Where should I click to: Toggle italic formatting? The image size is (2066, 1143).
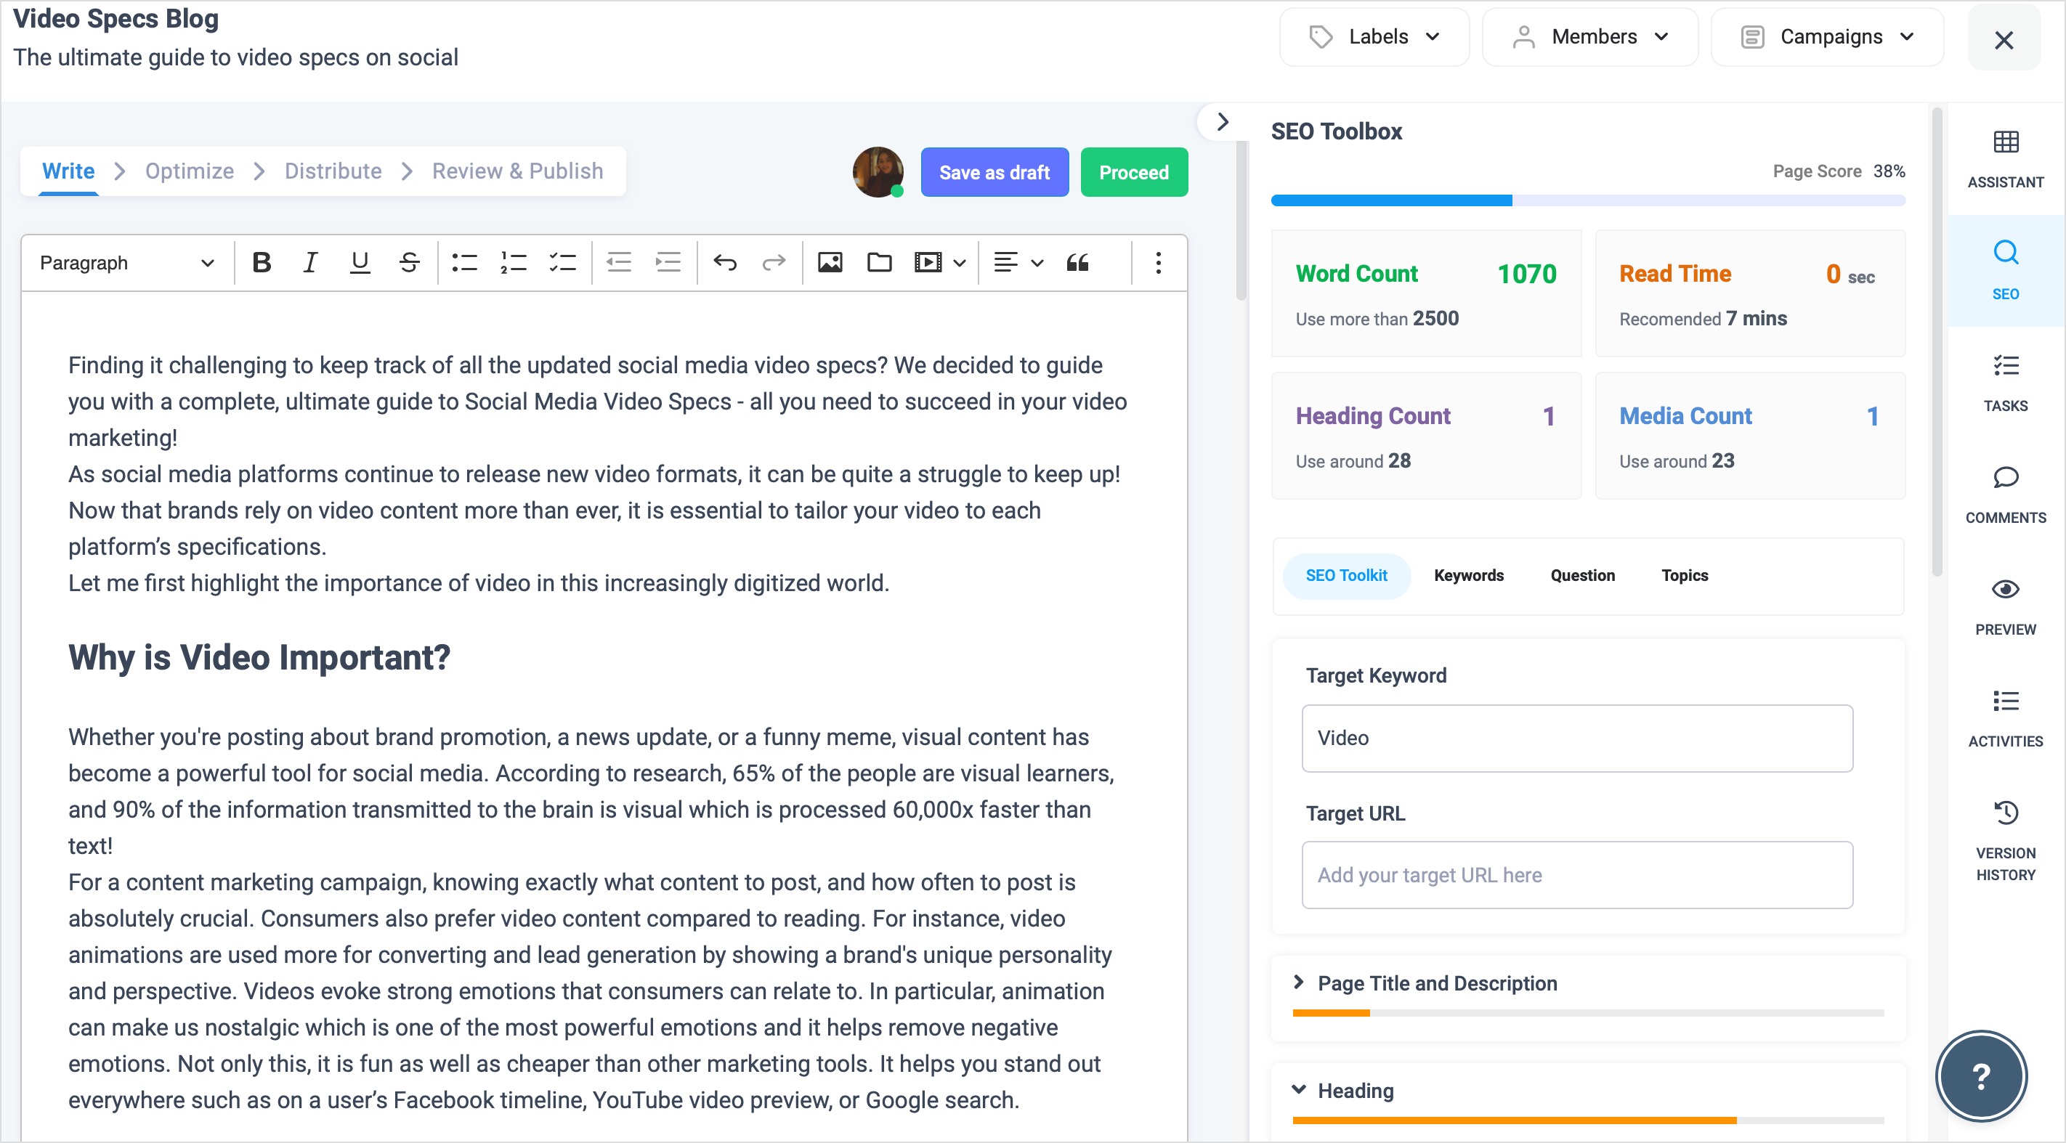pyautogui.click(x=310, y=263)
